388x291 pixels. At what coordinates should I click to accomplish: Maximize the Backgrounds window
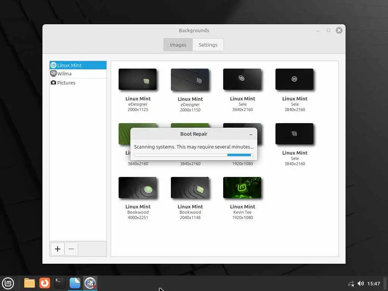pos(329,30)
